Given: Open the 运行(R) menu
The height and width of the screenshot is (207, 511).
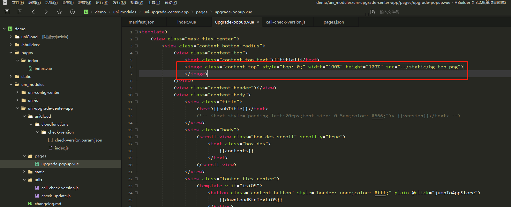Looking at the screenshot, I should [x=102, y=3].
